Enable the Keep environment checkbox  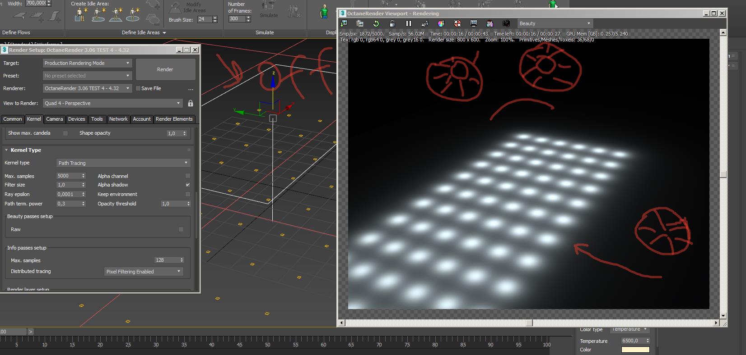(x=188, y=194)
